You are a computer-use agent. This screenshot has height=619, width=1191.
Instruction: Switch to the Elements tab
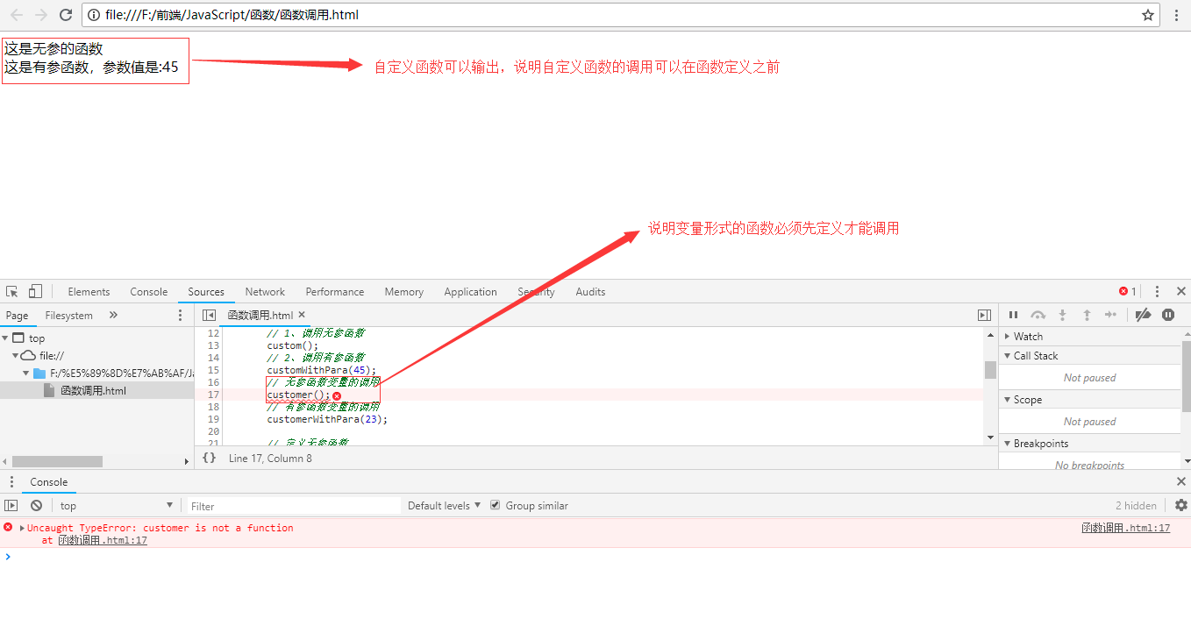[x=89, y=291]
